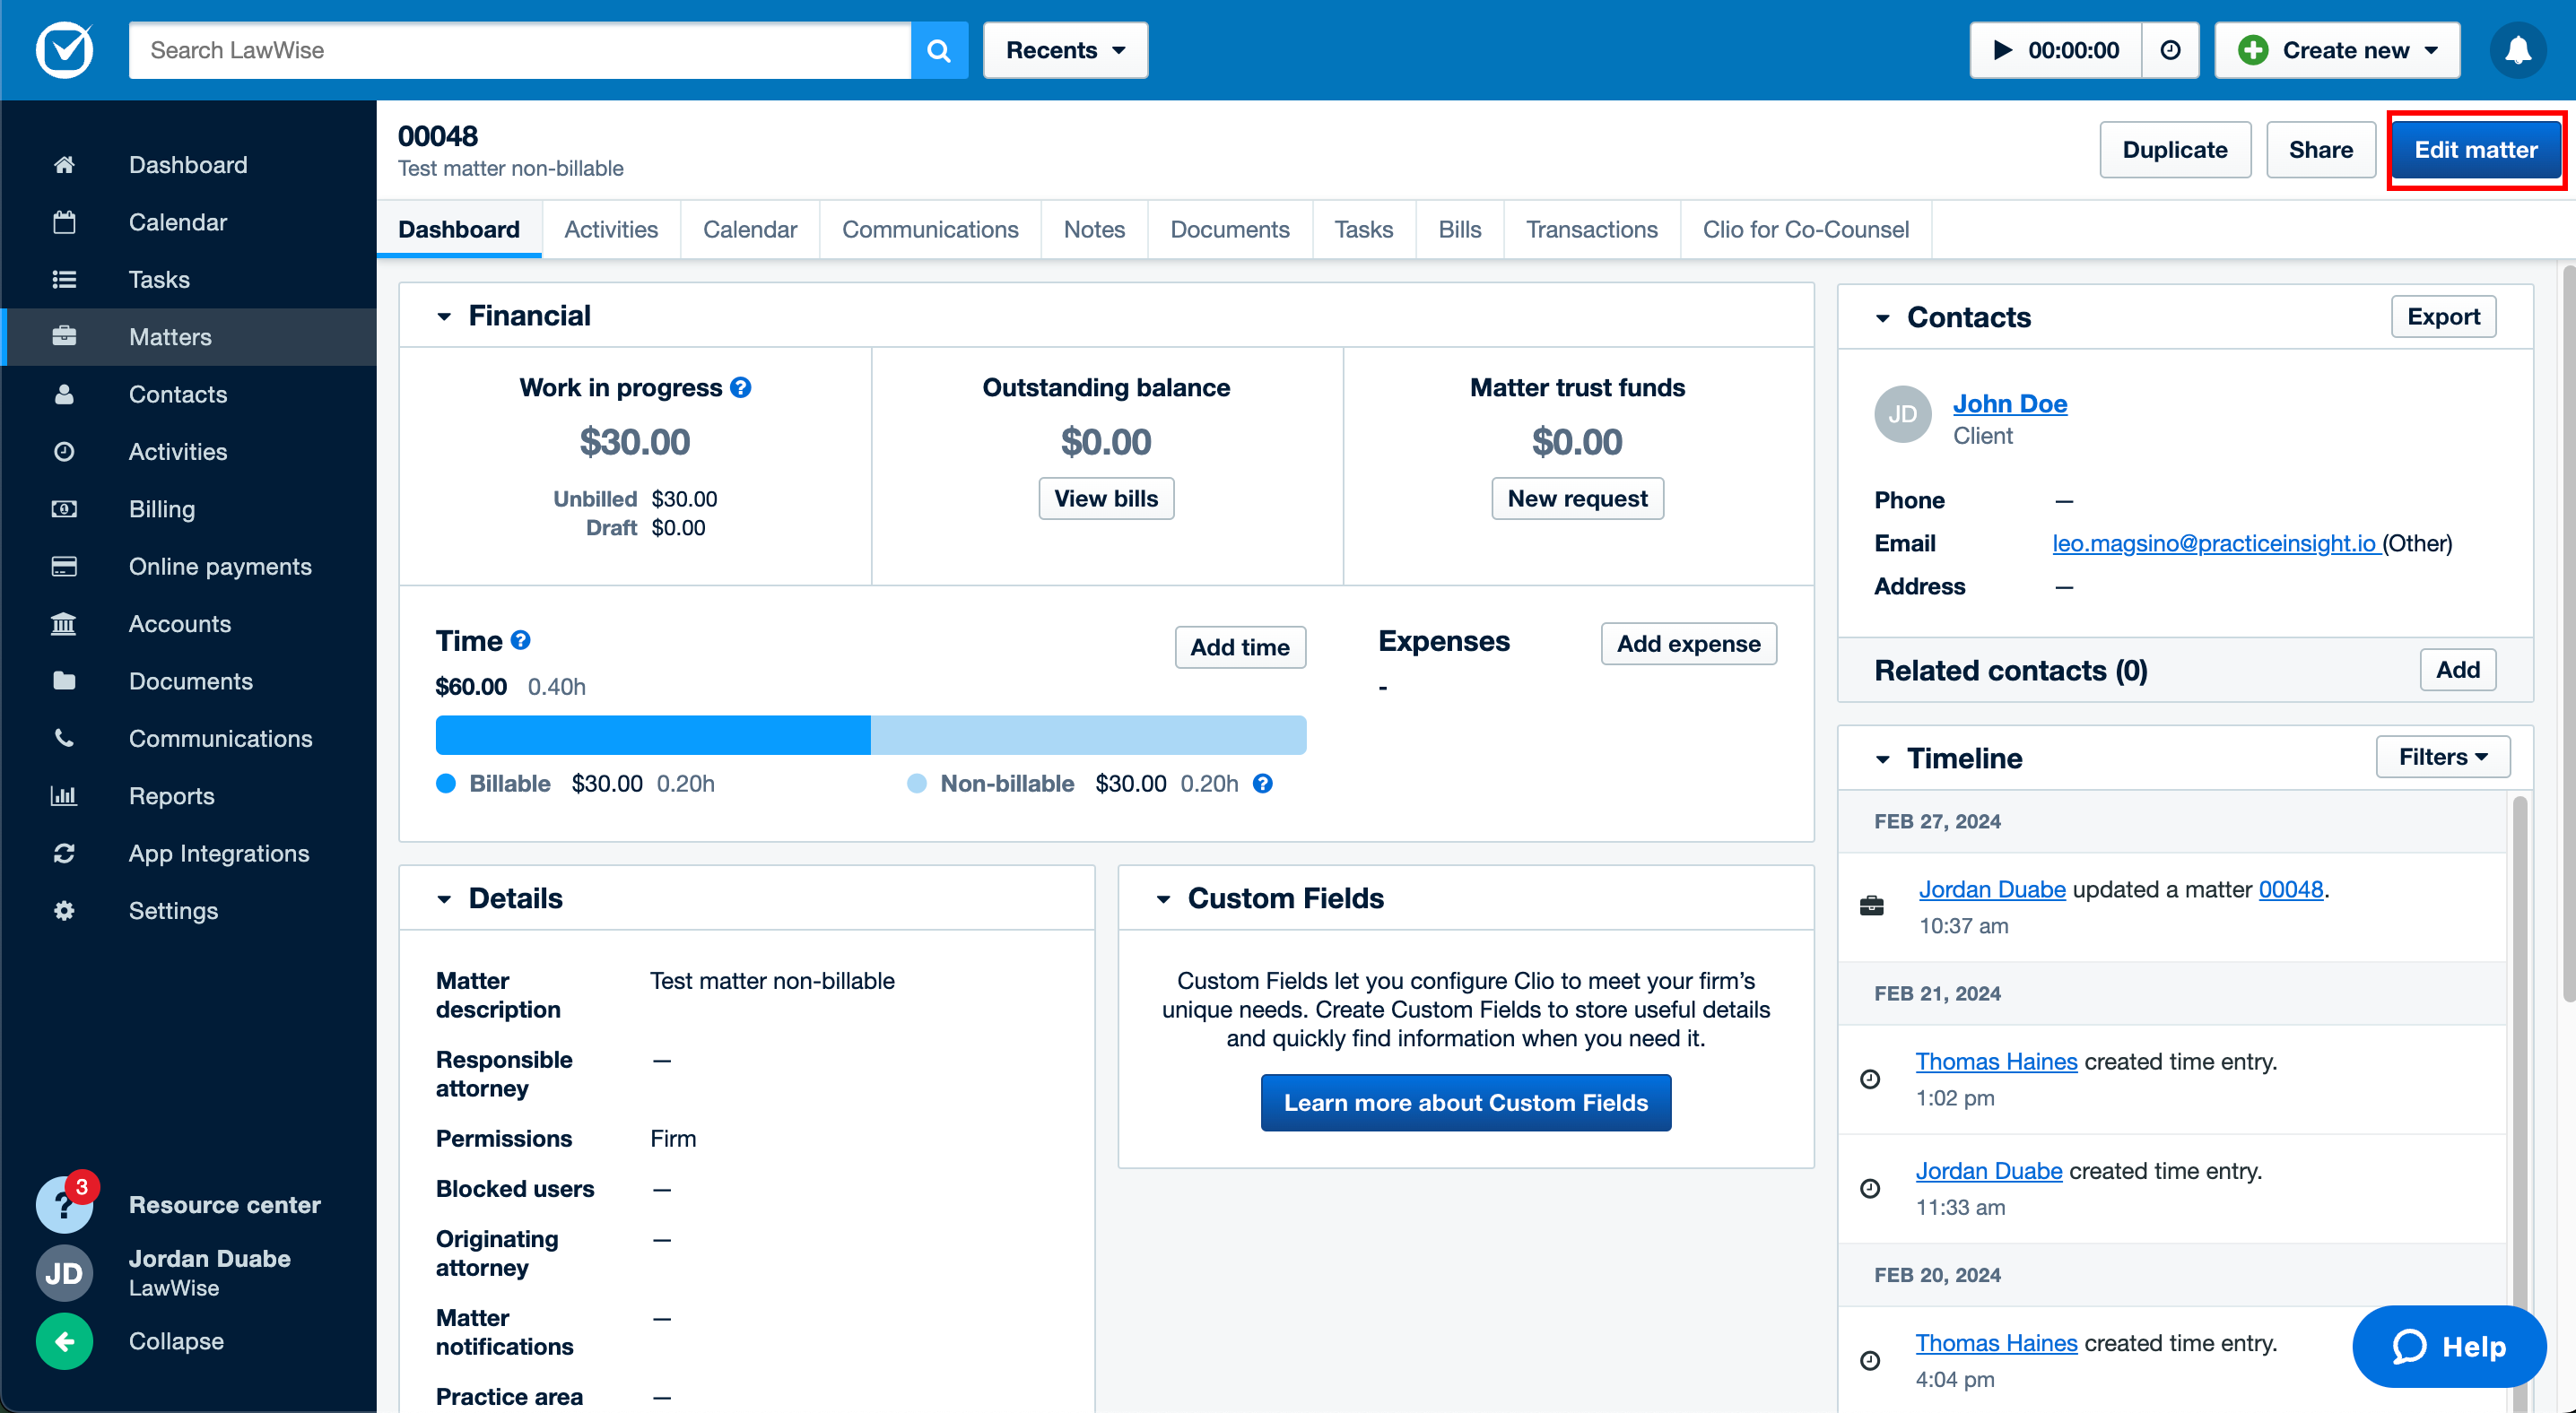Viewport: 2576px width, 1413px height.
Task: Open the John Doe contact link
Action: point(2009,403)
